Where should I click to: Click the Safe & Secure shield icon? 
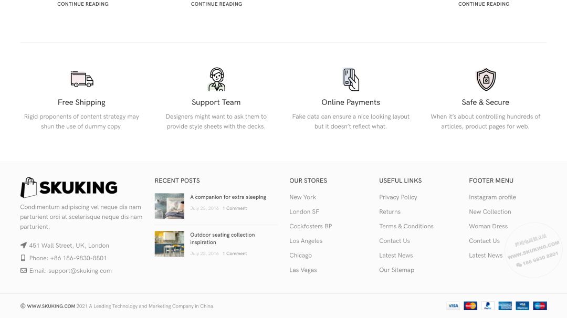point(486,79)
